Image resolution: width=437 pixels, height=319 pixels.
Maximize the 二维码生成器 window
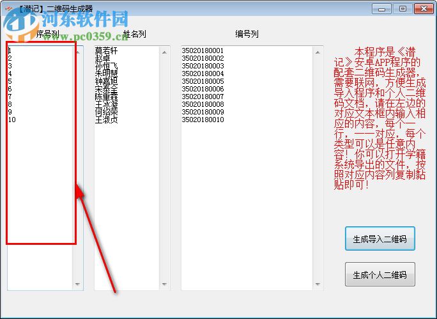pos(402,9)
